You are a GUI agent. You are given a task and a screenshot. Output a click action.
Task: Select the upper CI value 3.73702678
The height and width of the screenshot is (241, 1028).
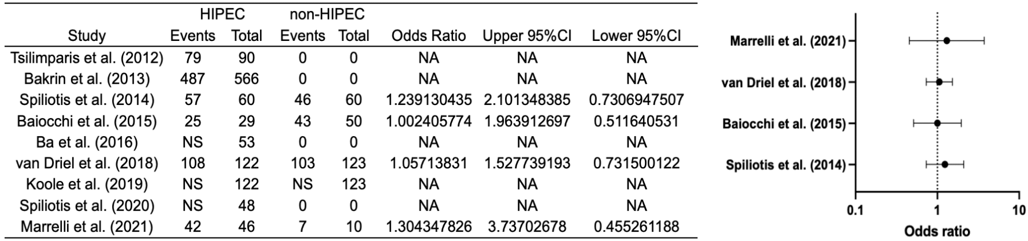pos(527,227)
